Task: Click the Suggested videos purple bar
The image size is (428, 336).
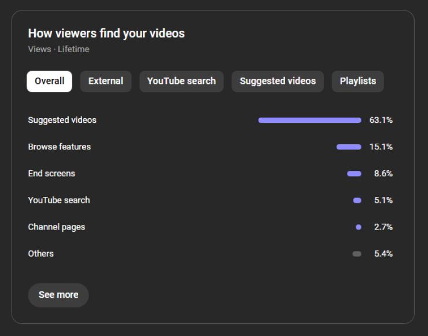Action: pyautogui.click(x=309, y=120)
